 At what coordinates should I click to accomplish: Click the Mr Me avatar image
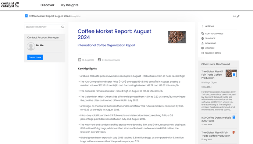click(31, 46)
